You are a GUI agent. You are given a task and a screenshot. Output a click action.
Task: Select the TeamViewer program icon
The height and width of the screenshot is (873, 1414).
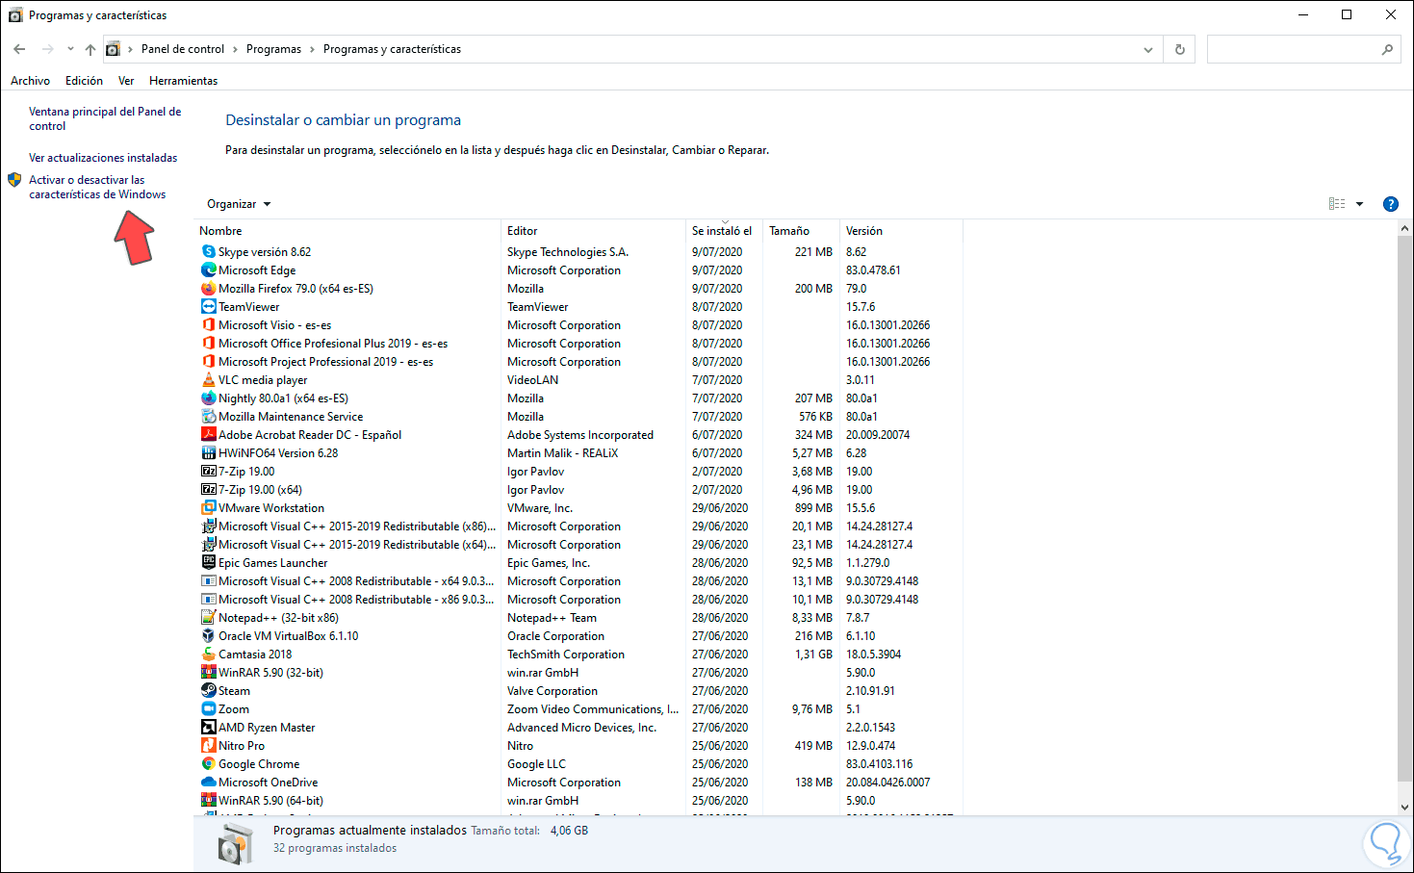[x=209, y=307]
